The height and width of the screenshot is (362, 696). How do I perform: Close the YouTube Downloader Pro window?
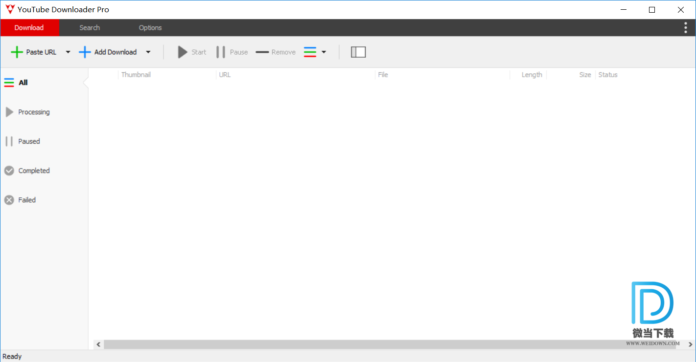coord(681,9)
